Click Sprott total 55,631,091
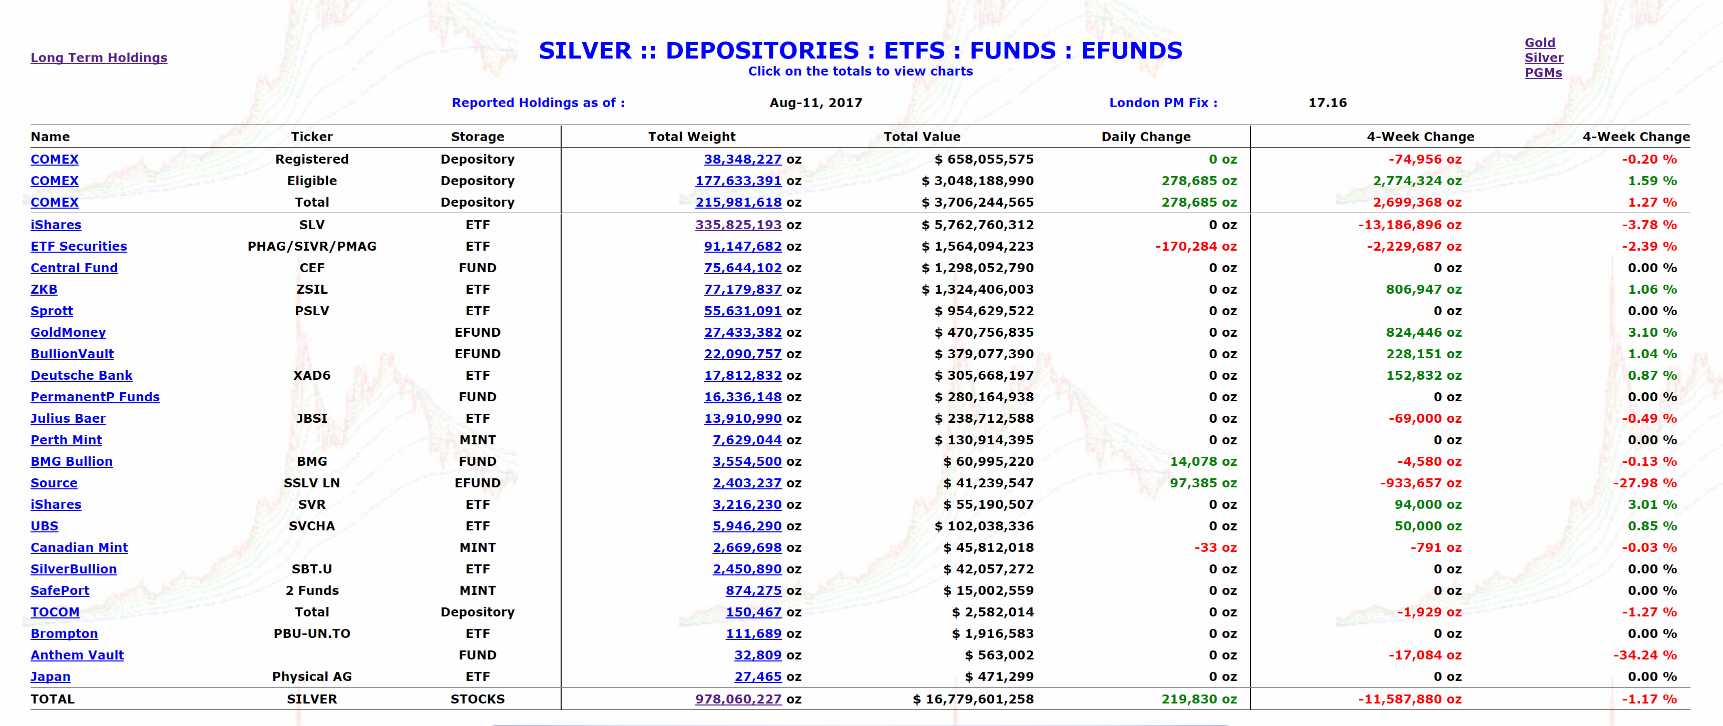 click(742, 311)
